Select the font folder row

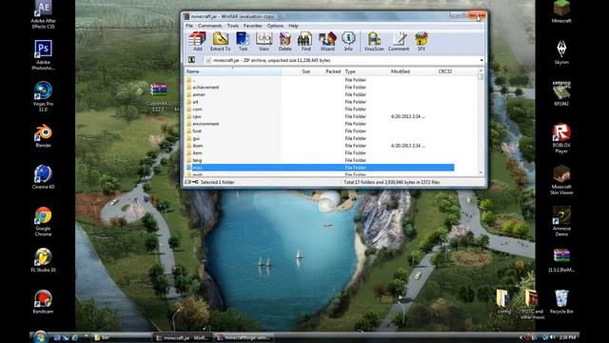point(320,131)
